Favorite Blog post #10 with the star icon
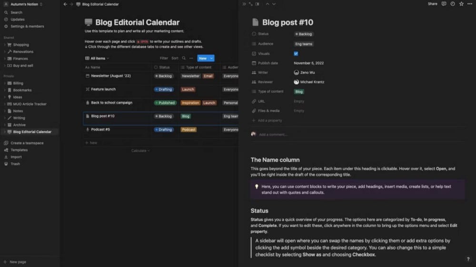 461,4
